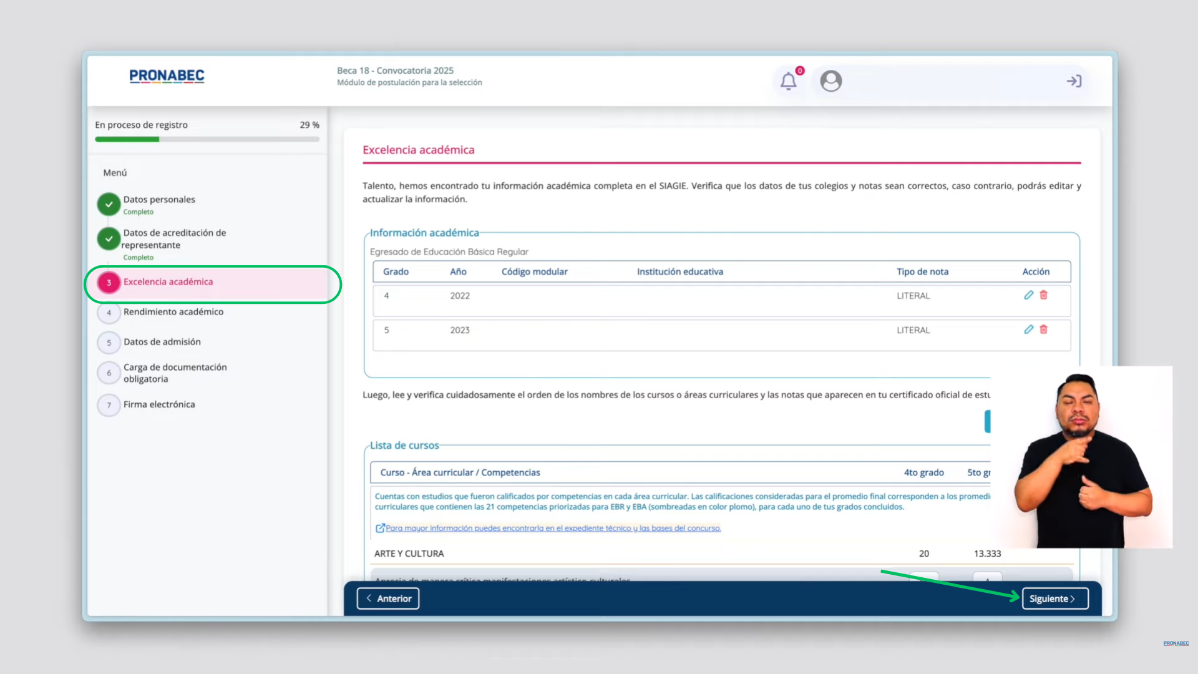
Task: Open the notifications bell
Action: 789,81
